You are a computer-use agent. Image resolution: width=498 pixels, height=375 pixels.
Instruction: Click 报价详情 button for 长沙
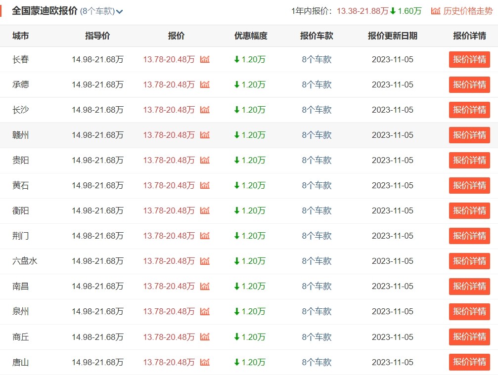coord(469,110)
